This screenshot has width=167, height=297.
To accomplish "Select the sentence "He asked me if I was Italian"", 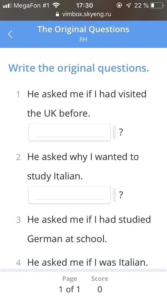I will click(88, 262).
